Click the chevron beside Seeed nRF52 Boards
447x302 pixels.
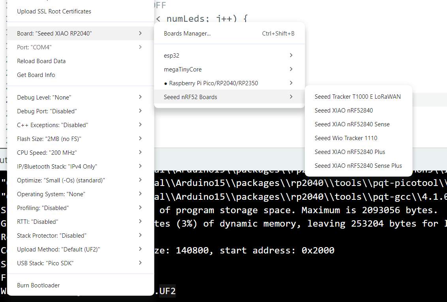291,97
